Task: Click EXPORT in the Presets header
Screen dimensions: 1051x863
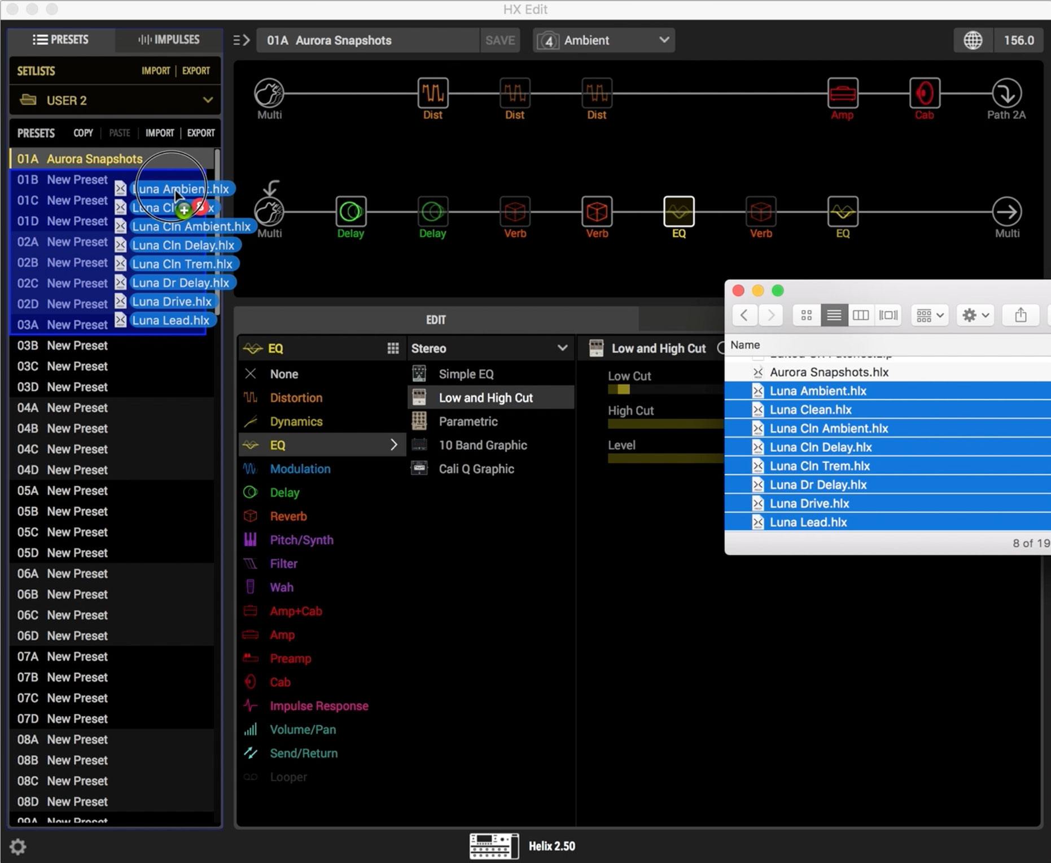Action: pyautogui.click(x=201, y=133)
